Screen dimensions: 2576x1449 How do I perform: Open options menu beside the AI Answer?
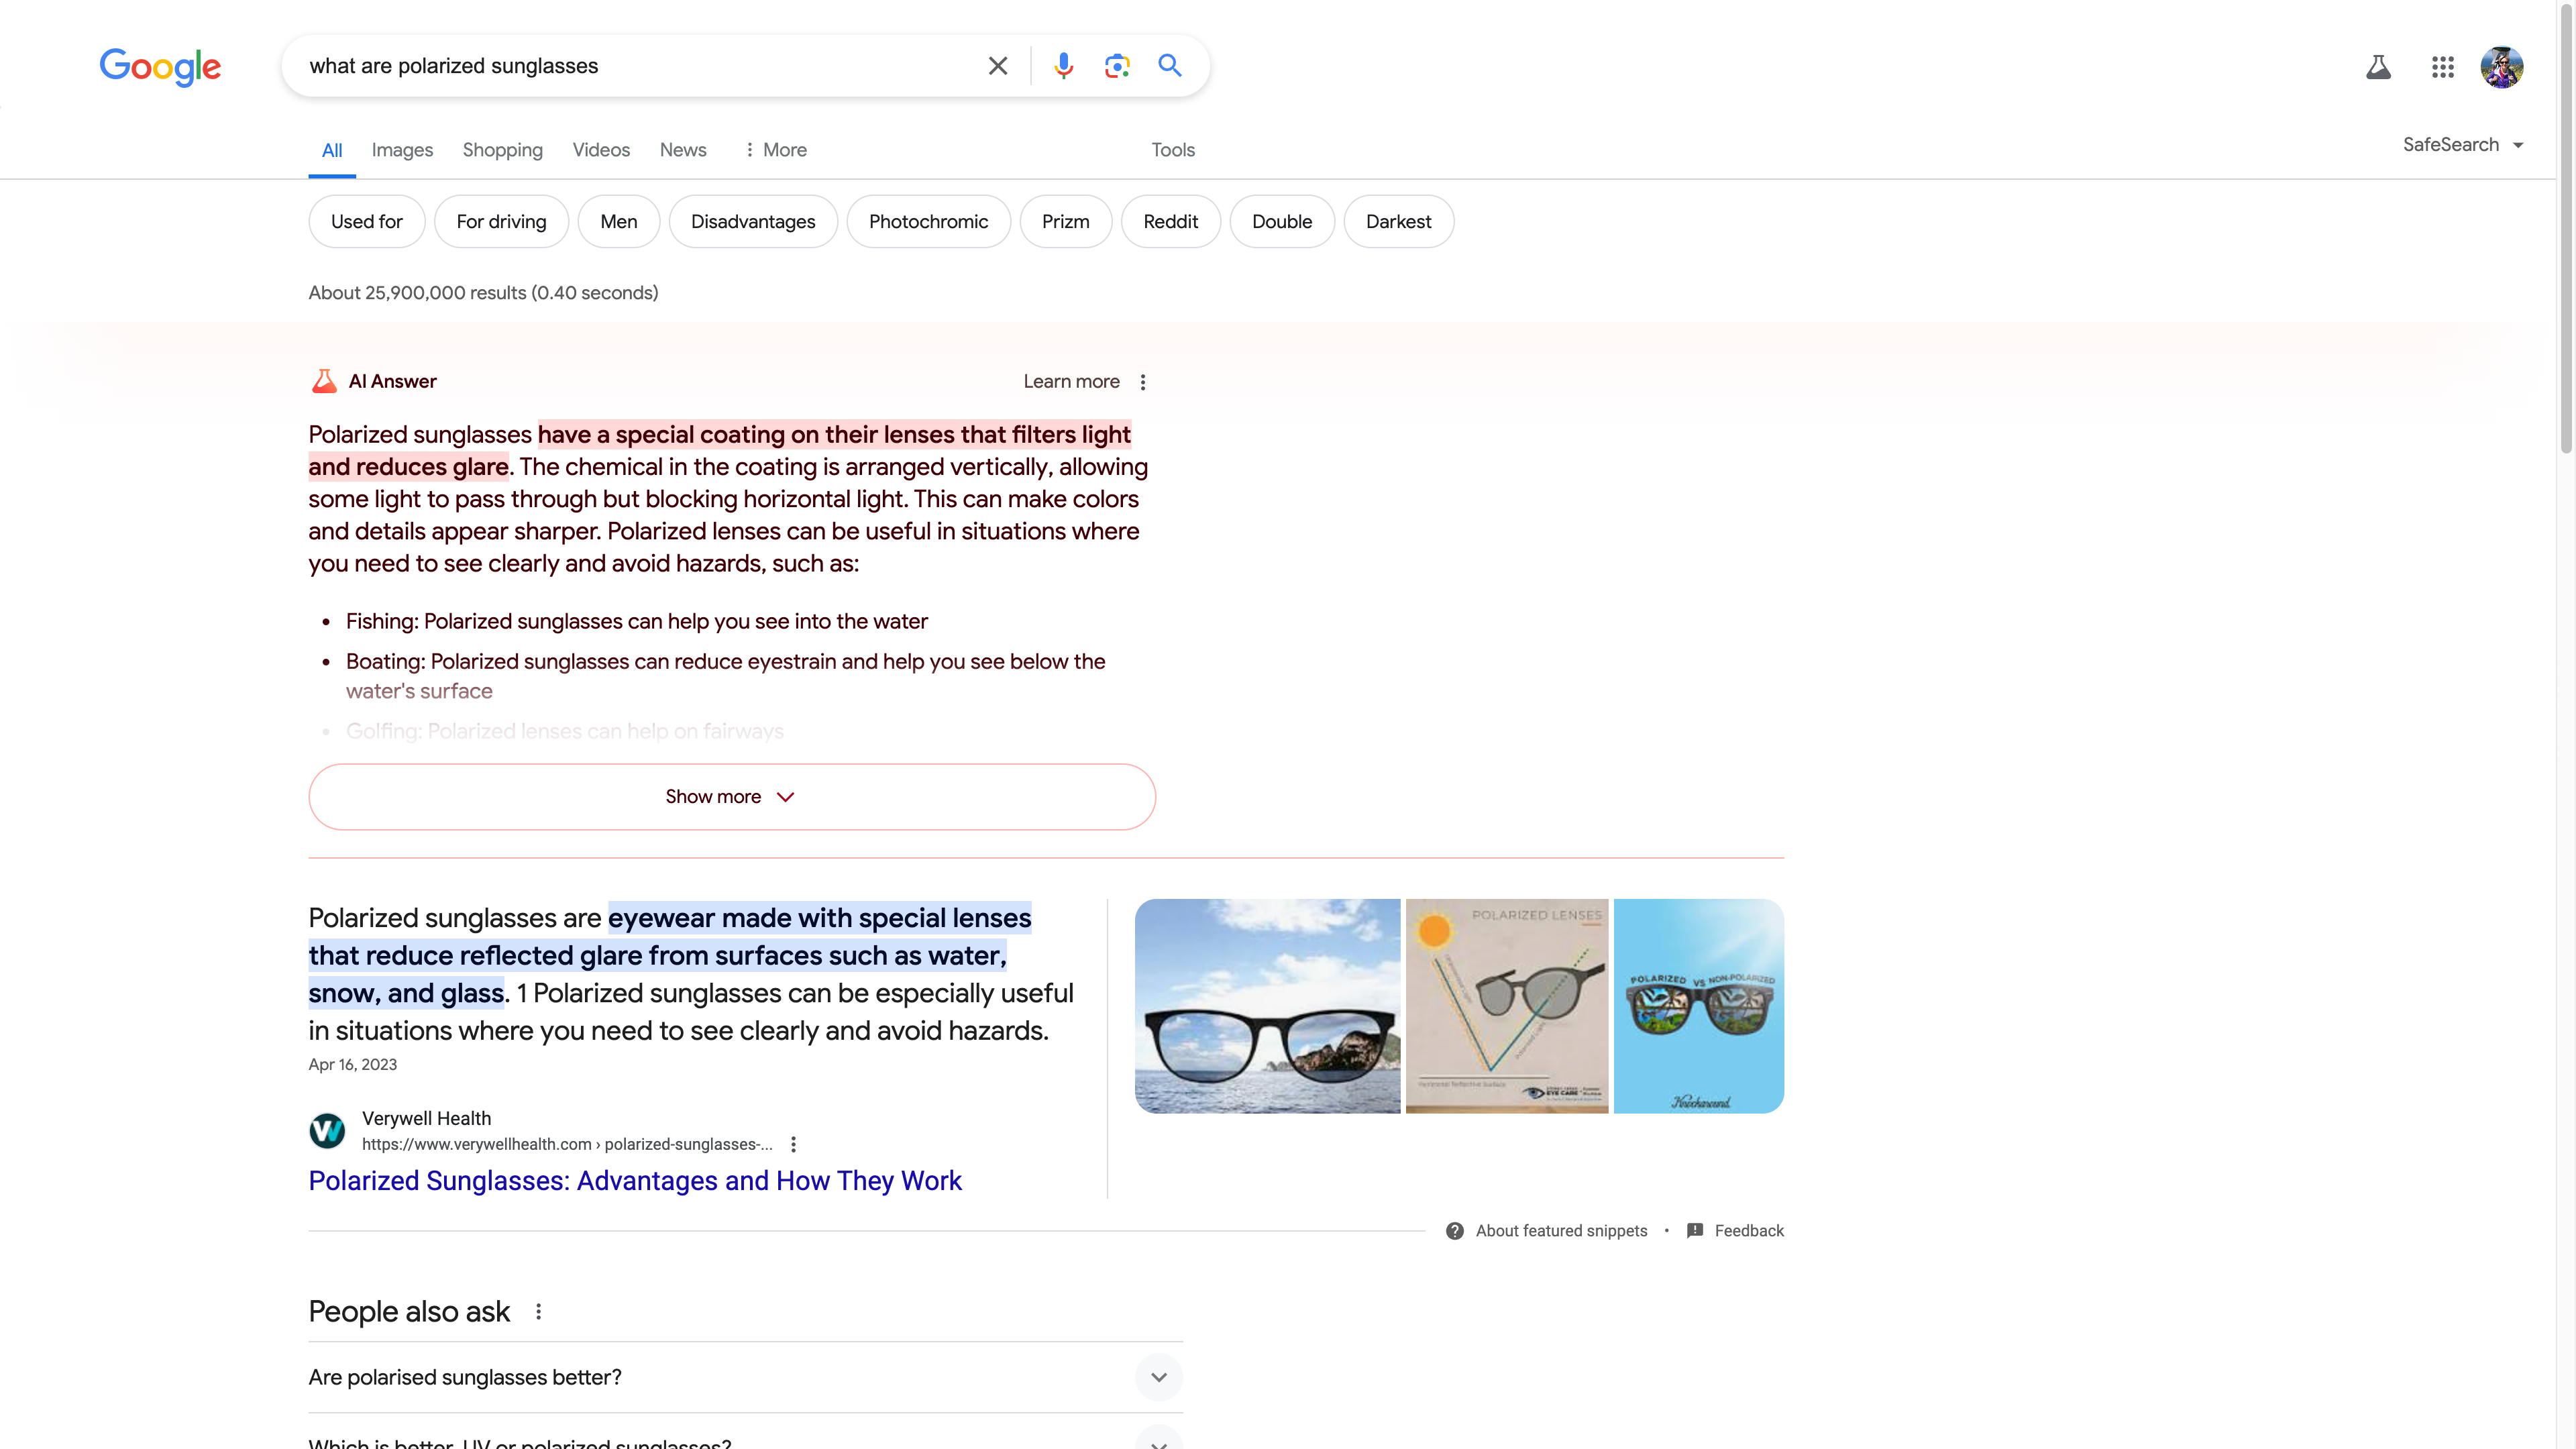point(1143,381)
